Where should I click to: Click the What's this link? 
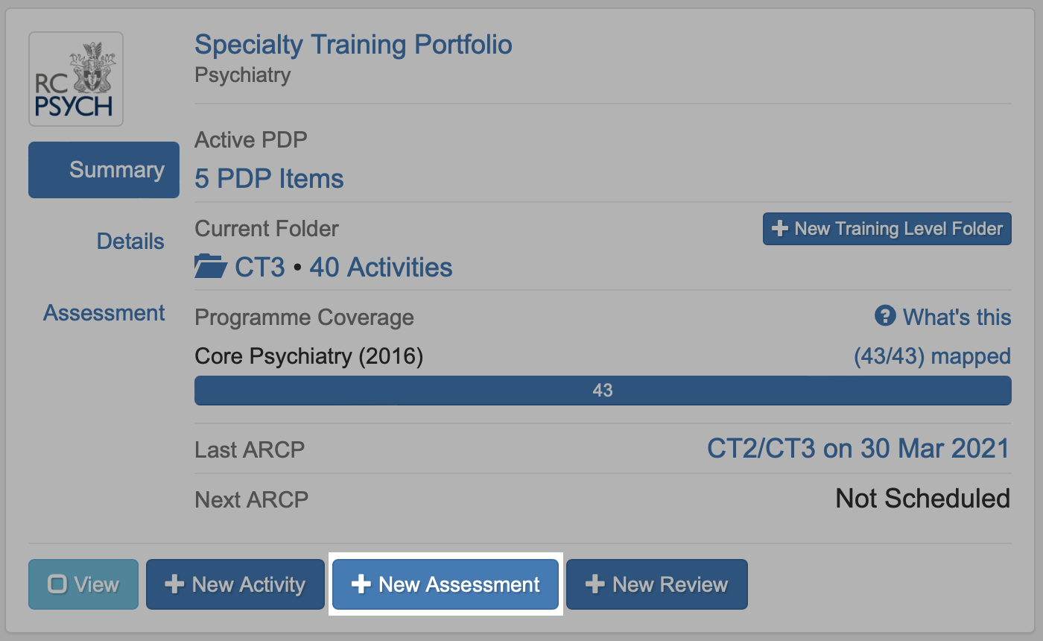pos(957,317)
